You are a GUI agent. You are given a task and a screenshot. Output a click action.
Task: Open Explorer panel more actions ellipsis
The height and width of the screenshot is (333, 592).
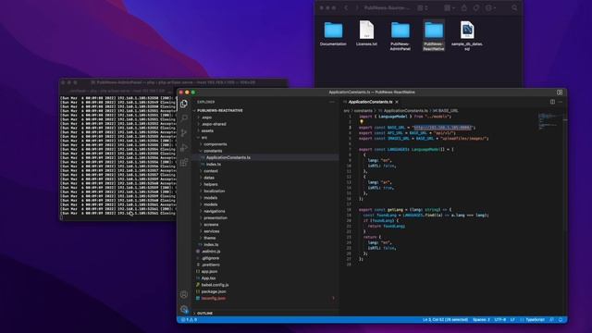point(332,102)
